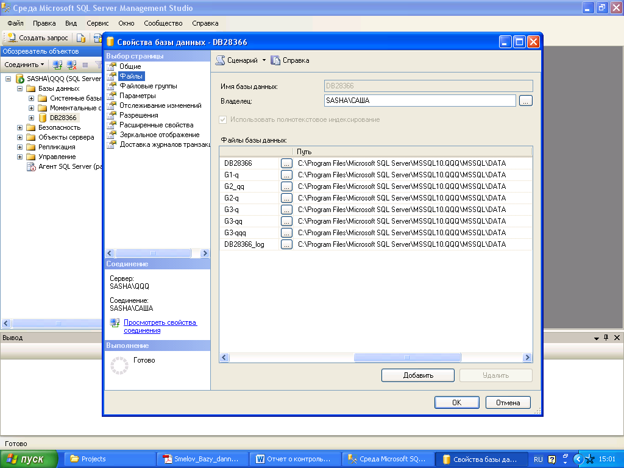Open the Соединить dropdown
The width and height of the screenshot is (624, 468).
24,65
